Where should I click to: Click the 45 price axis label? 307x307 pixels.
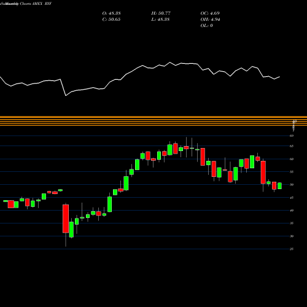[292, 198]
